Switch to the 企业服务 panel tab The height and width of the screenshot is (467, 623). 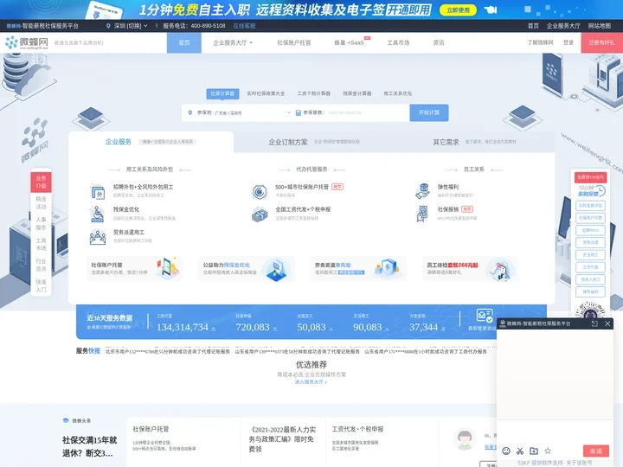(x=151, y=142)
